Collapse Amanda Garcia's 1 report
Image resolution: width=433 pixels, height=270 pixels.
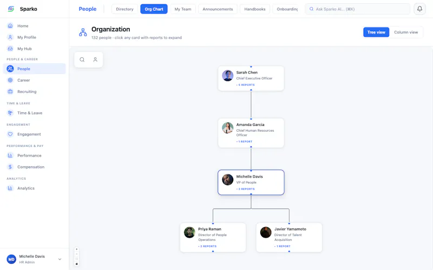pyautogui.click(x=245, y=141)
